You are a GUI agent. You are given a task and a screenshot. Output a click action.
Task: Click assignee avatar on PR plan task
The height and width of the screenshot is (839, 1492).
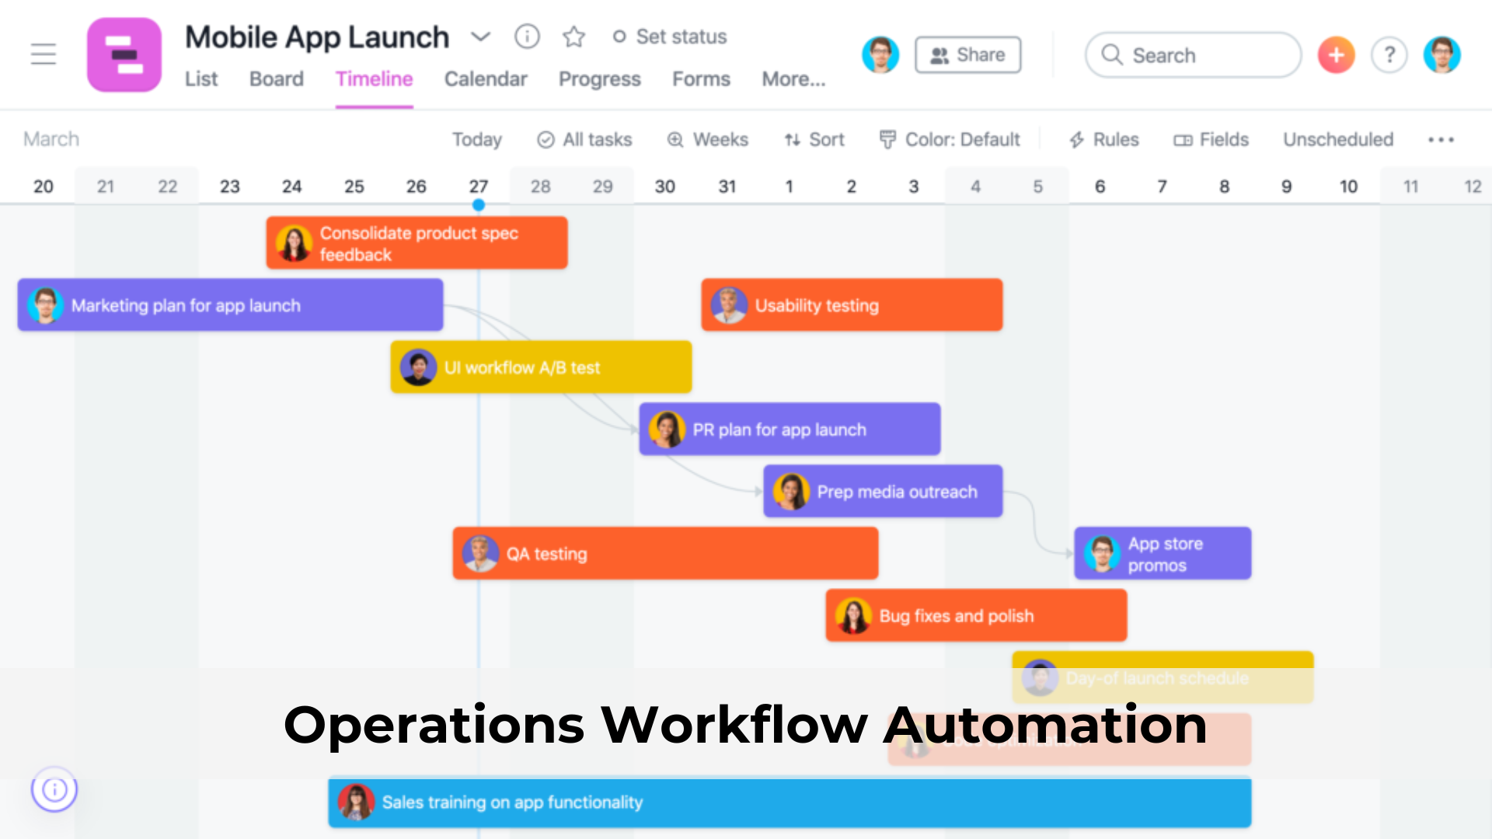(668, 430)
